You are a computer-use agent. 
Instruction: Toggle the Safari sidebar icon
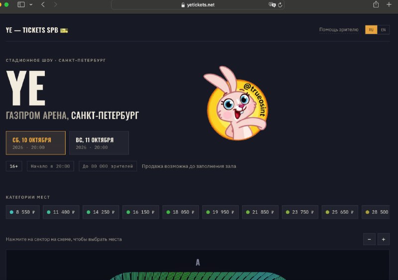tap(21, 4)
